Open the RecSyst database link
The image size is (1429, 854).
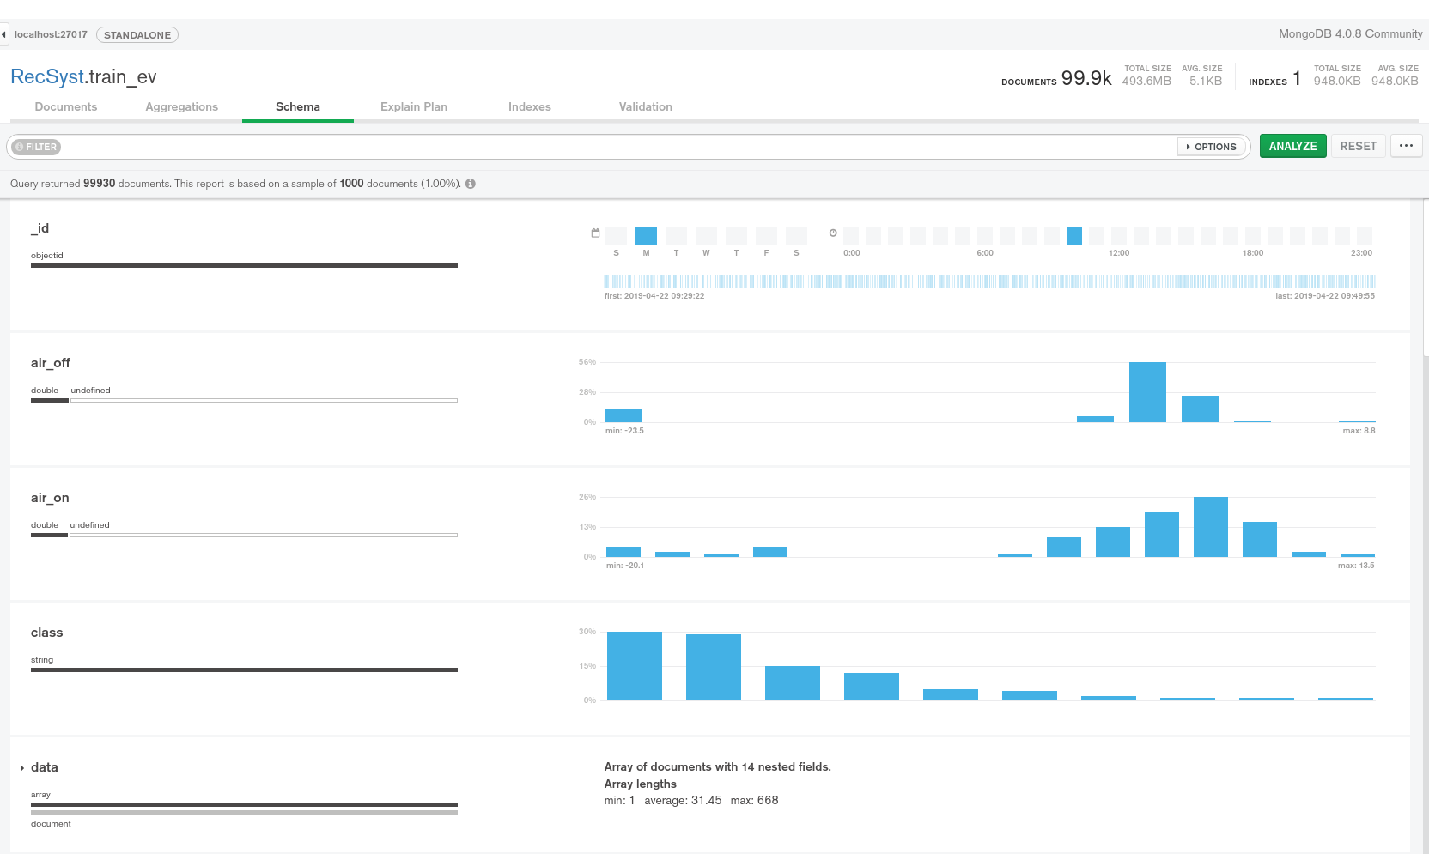pyautogui.click(x=47, y=77)
